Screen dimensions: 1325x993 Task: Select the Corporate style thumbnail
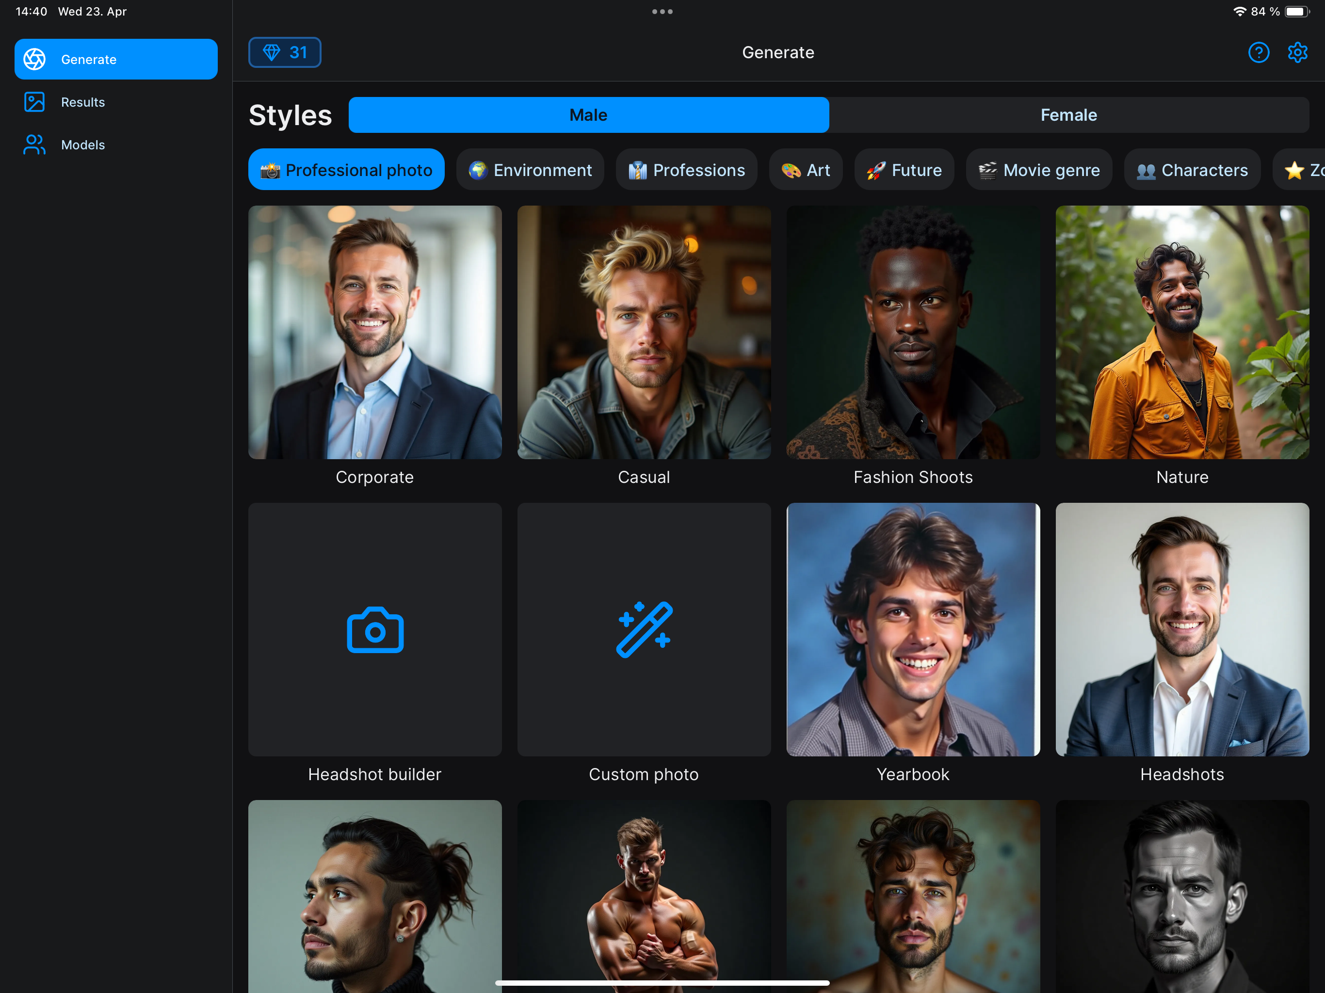(375, 333)
